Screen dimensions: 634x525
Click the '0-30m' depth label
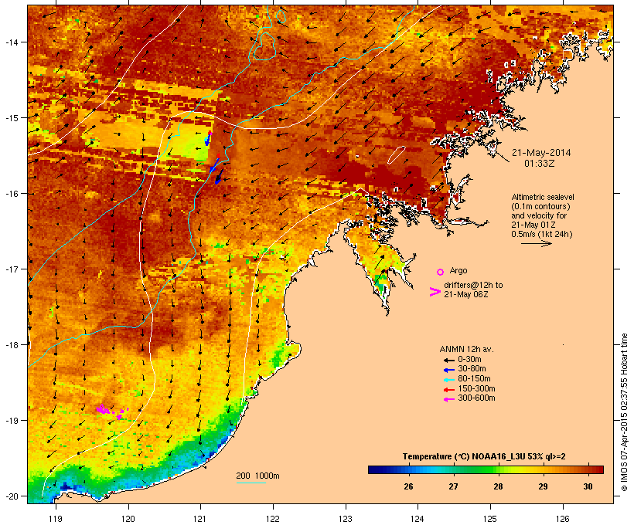(469, 360)
